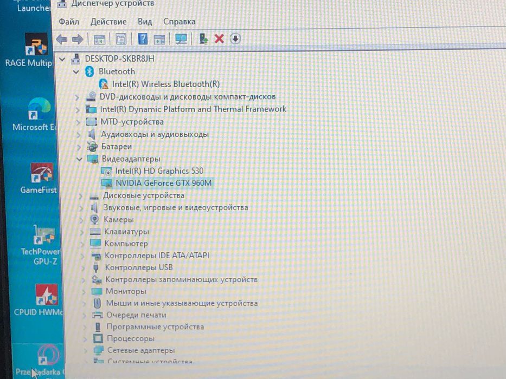Click the Компьютер monitor icon
The image size is (506, 379).
95,243
